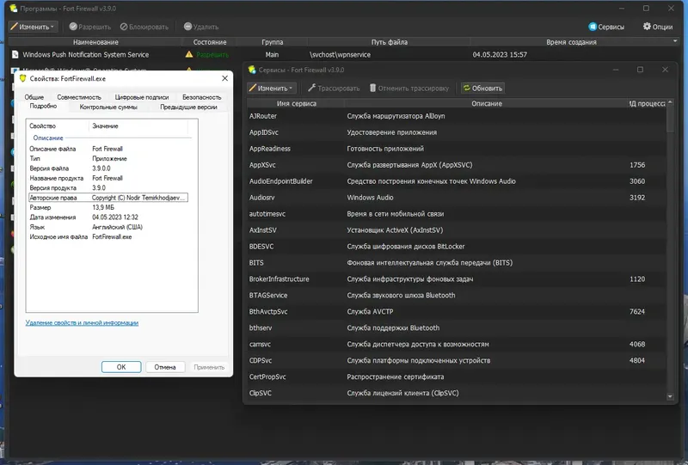Select BTAGService service row

point(457,295)
